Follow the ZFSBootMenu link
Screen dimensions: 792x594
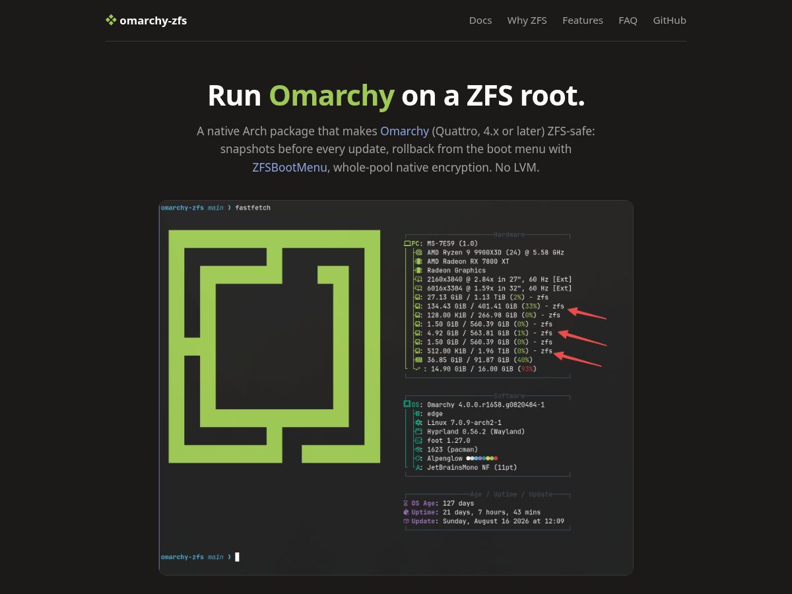coord(290,167)
